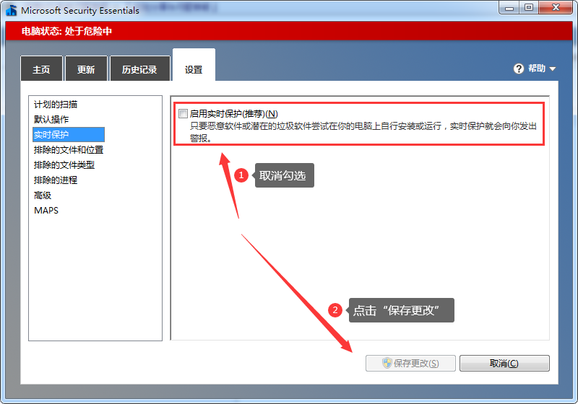Open 排除的文件和位置 settings
The width and height of the screenshot is (578, 404).
coord(69,150)
